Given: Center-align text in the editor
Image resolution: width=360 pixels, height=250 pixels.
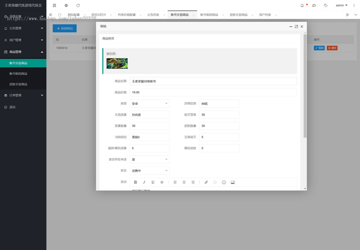Looking at the screenshot, I should coord(184,182).
